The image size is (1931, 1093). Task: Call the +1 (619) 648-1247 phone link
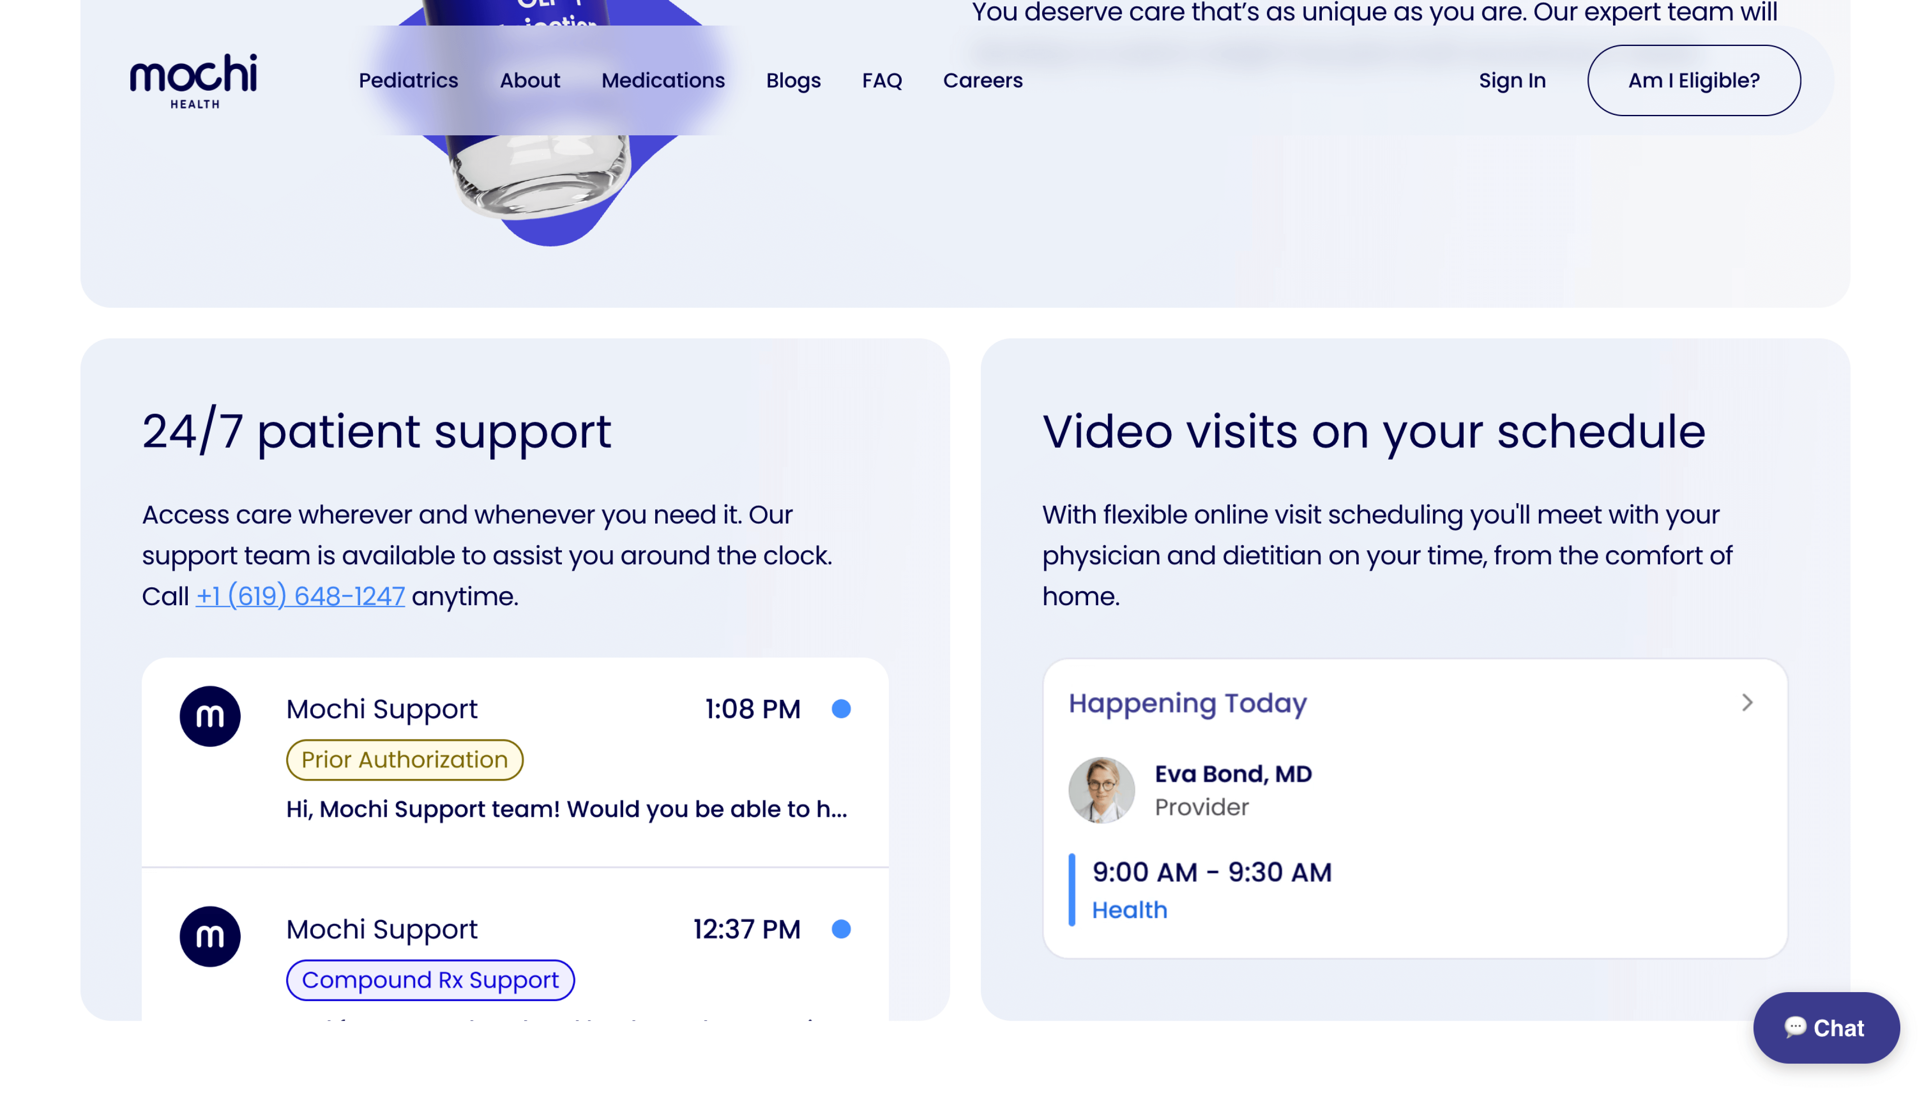[300, 596]
